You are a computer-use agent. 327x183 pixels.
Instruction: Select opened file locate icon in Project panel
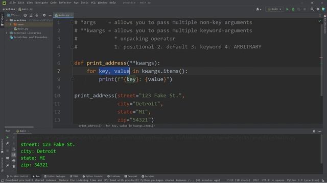coord(25,15)
